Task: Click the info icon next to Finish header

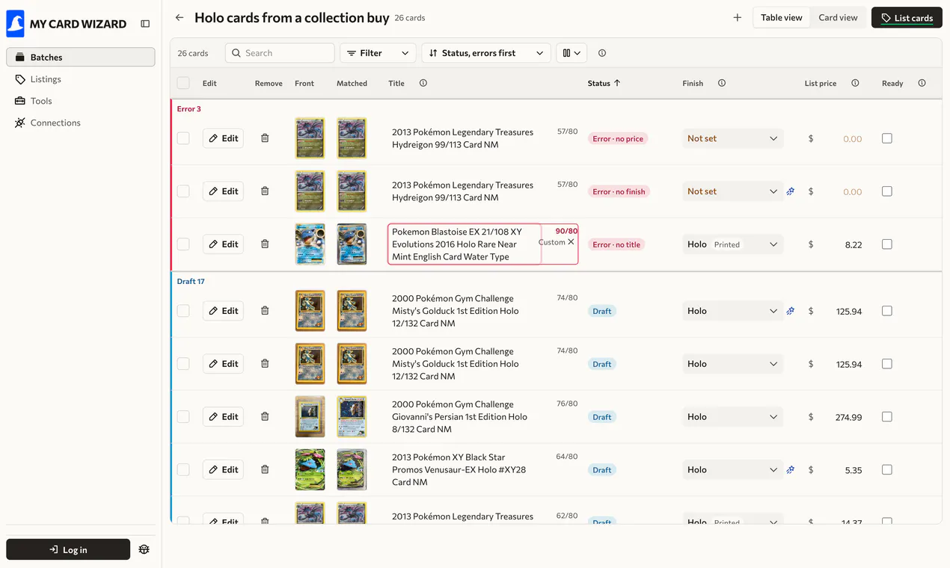Action: click(x=722, y=83)
